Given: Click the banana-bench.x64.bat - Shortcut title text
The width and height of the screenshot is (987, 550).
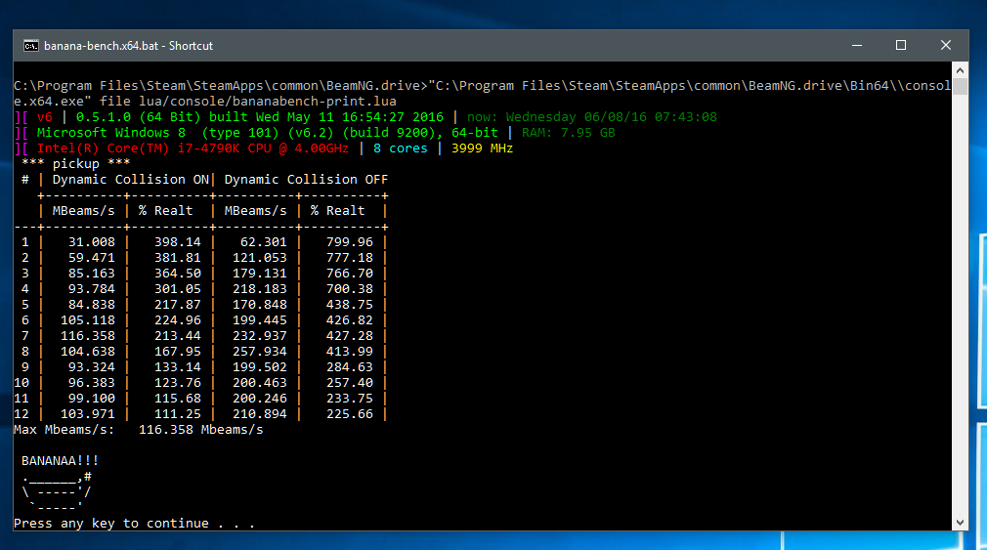Looking at the screenshot, I should pos(128,46).
